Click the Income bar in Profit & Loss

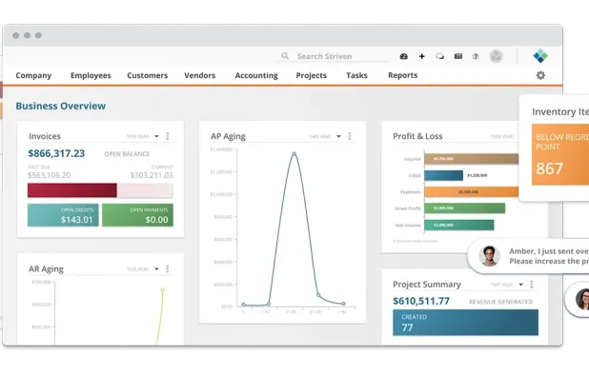click(x=472, y=159)
